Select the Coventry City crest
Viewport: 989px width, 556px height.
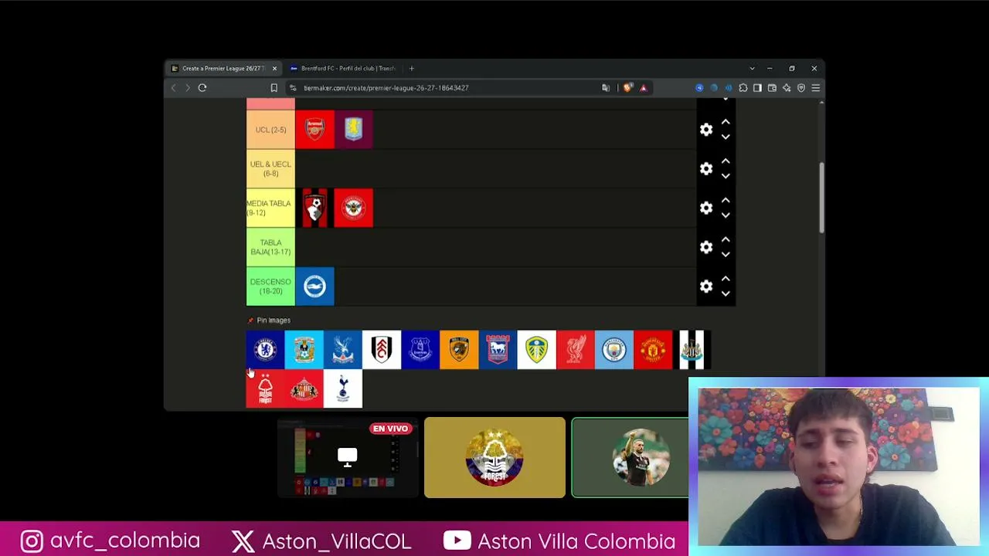tap(304, 350)
